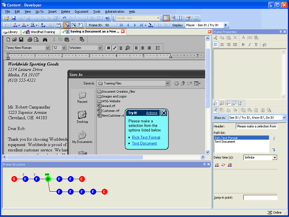
Task: Click WordPad Find binoculars icon
Action: [x=45, y=39]
